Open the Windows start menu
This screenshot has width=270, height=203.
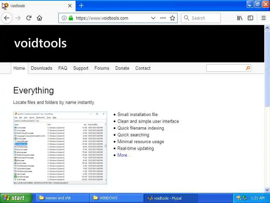click(16, 198)
